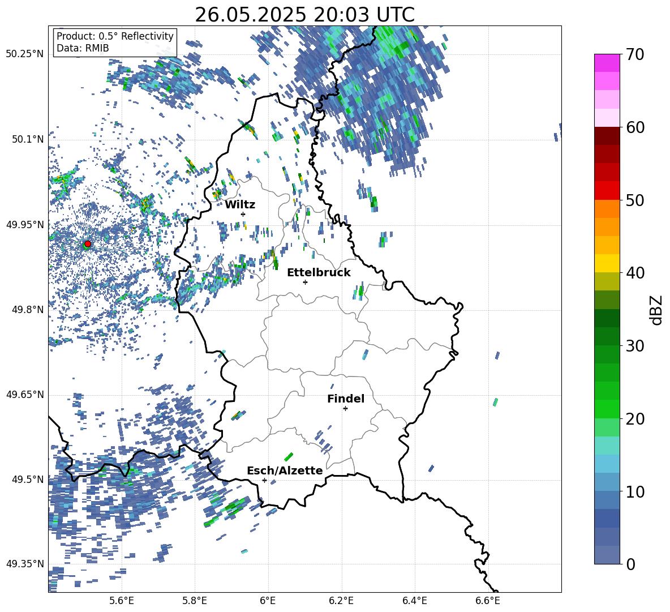Click the bright red 50 dBZ color band
Viewport: 670px width, 612px height.
point(607,190)
